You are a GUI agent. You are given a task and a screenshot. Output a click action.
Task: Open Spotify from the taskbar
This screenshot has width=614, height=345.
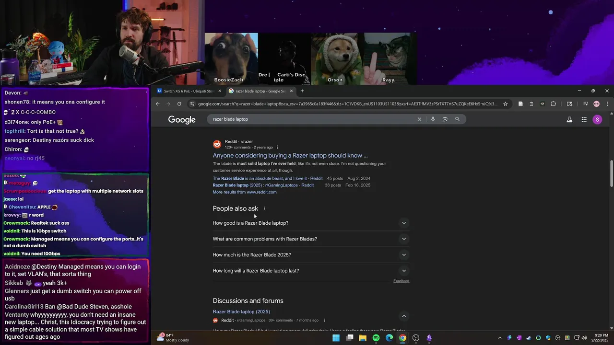point(376,338)
